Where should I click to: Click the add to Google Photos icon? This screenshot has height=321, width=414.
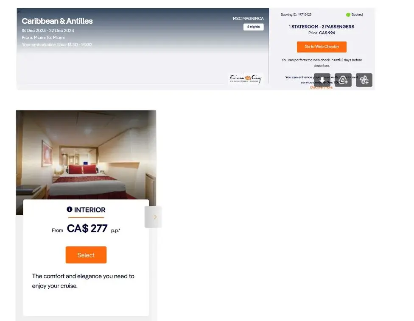tap(364, 80)
